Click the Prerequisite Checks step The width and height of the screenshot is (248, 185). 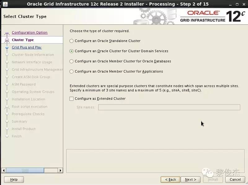[x=28, y=114]
